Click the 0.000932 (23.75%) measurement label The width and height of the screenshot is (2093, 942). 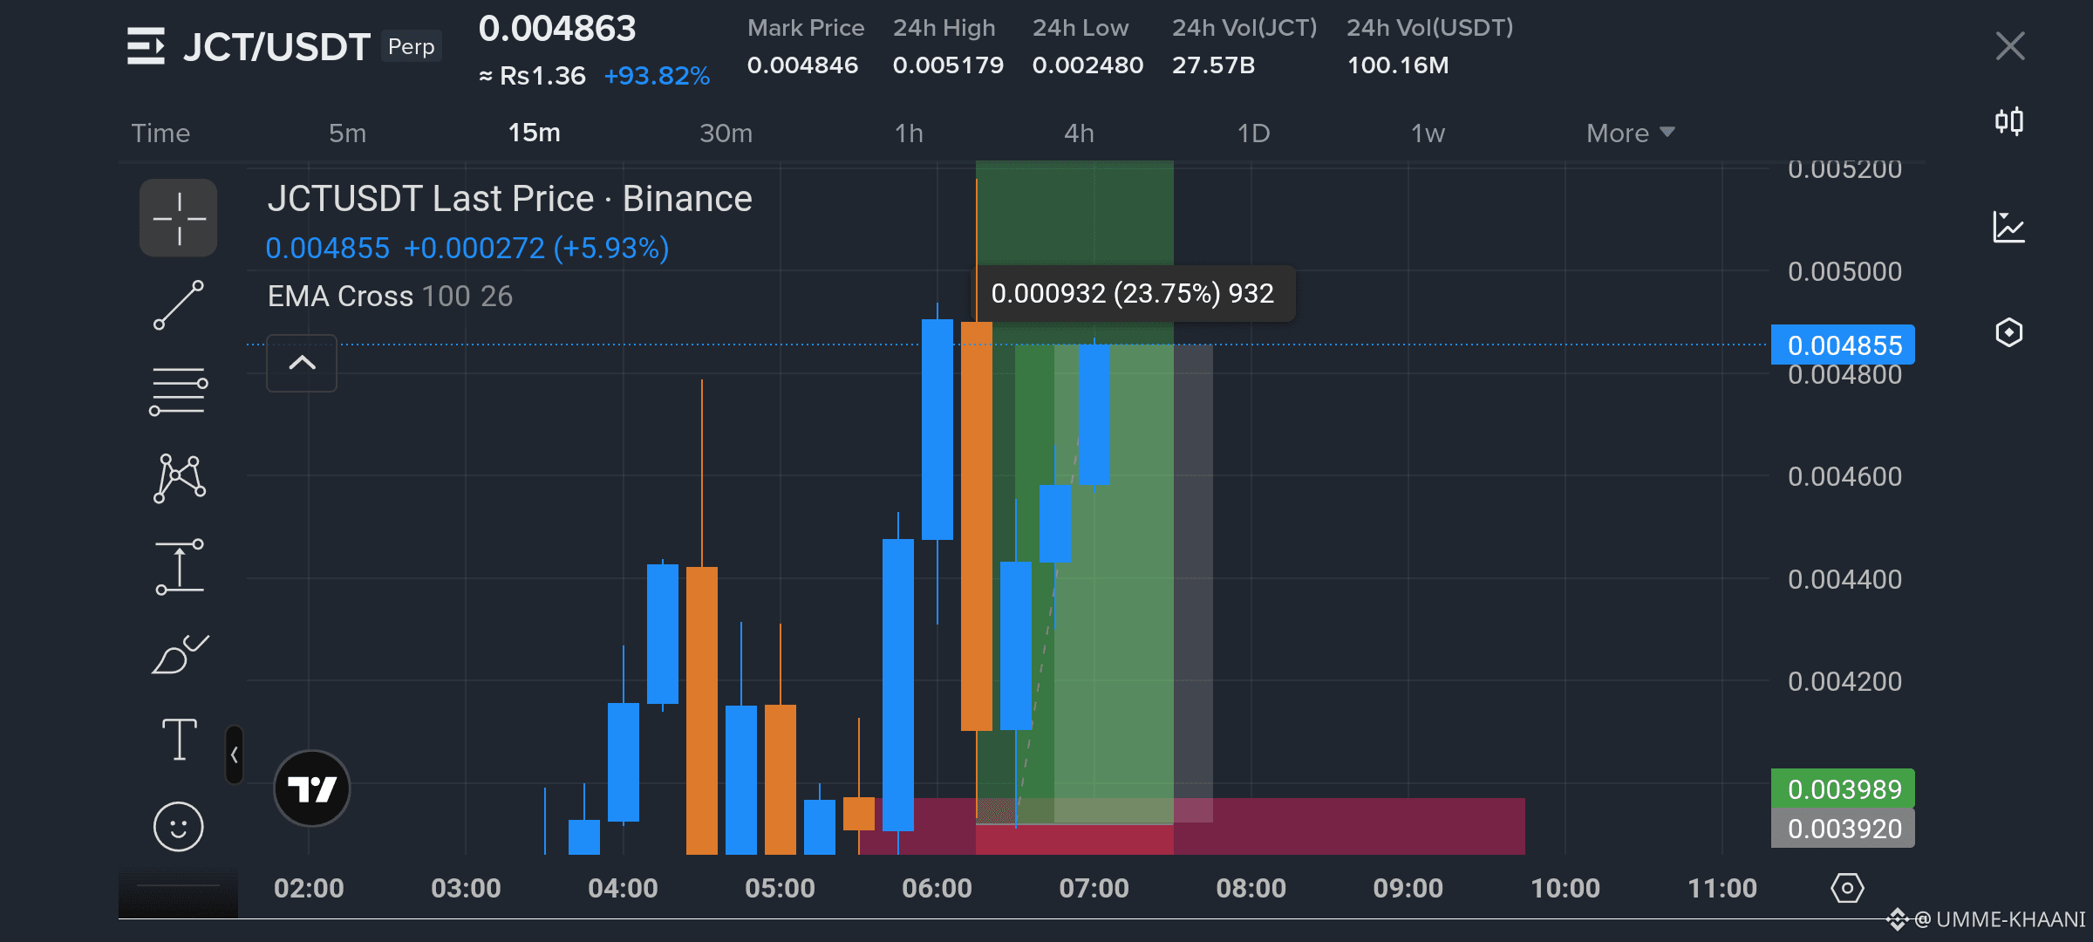(1133, 294)
